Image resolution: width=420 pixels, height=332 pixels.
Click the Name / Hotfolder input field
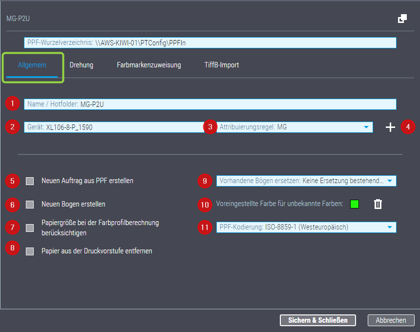click(x=210, y=104)
